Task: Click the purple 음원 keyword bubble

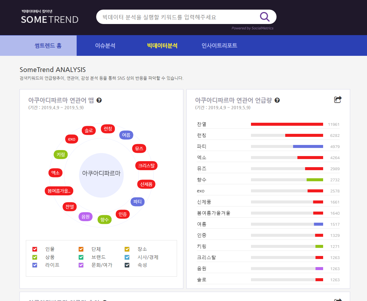Action: tap(86, 217)
